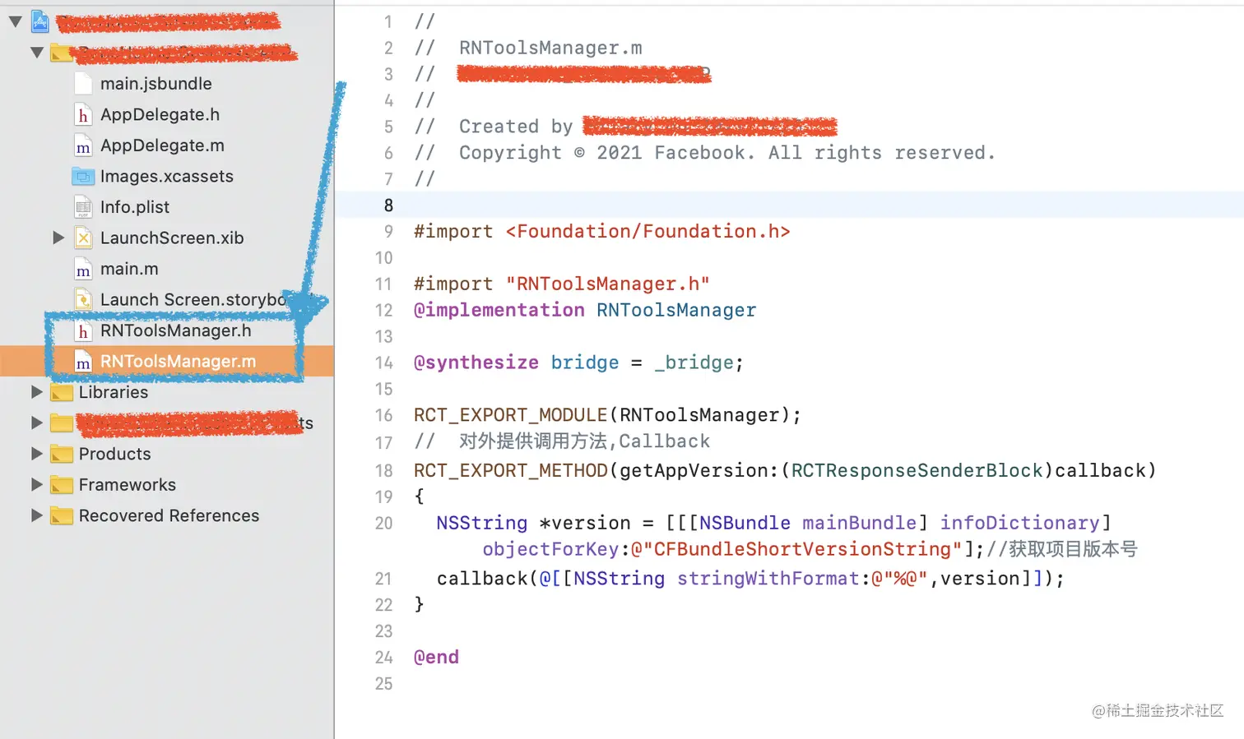Open the Launch Screen storyboard file

point(193,300)
